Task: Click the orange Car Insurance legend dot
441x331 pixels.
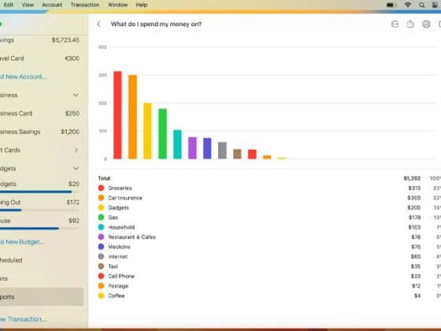Action: click(101, 198)
